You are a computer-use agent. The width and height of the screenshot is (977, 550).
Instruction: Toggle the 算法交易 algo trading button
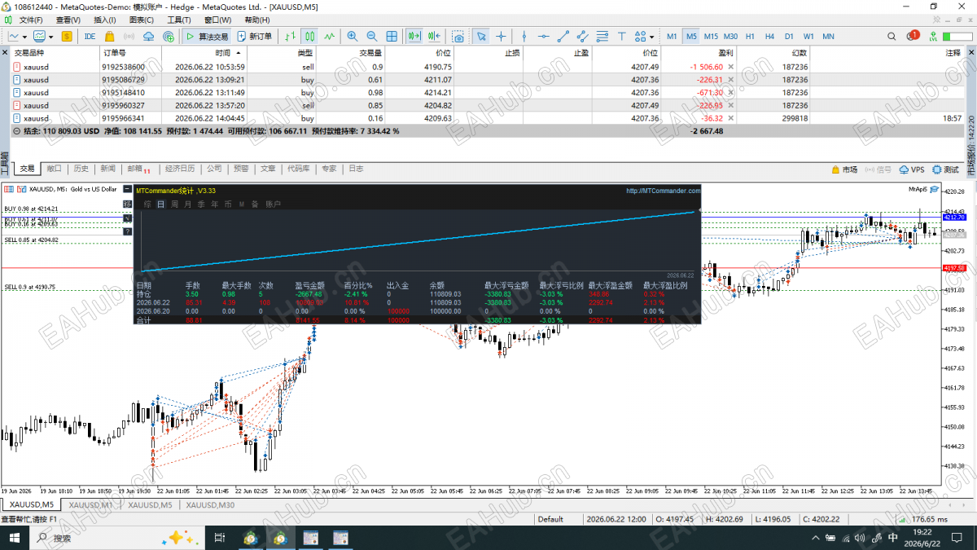(207, 36)
